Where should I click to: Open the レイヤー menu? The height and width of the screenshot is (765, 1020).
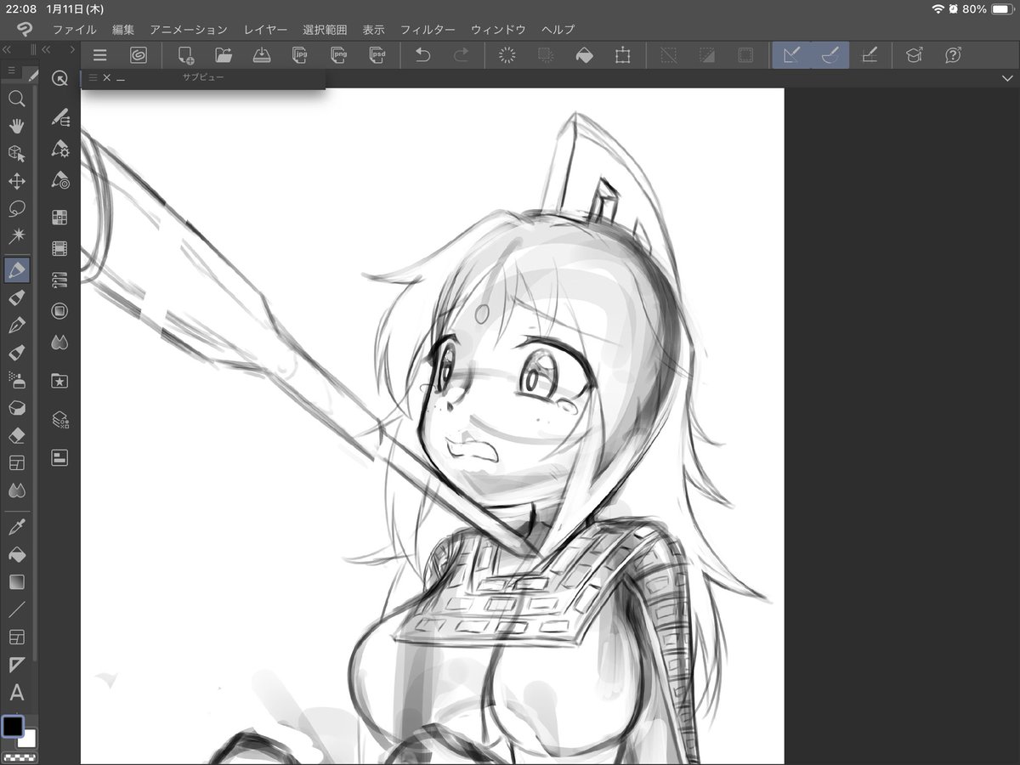[x=265, y=30]
